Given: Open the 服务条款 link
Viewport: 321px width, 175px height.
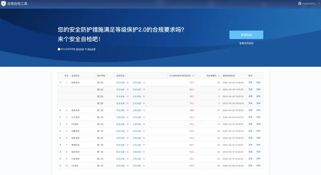Looking at the screenshot, I should [x=80, y=49].
